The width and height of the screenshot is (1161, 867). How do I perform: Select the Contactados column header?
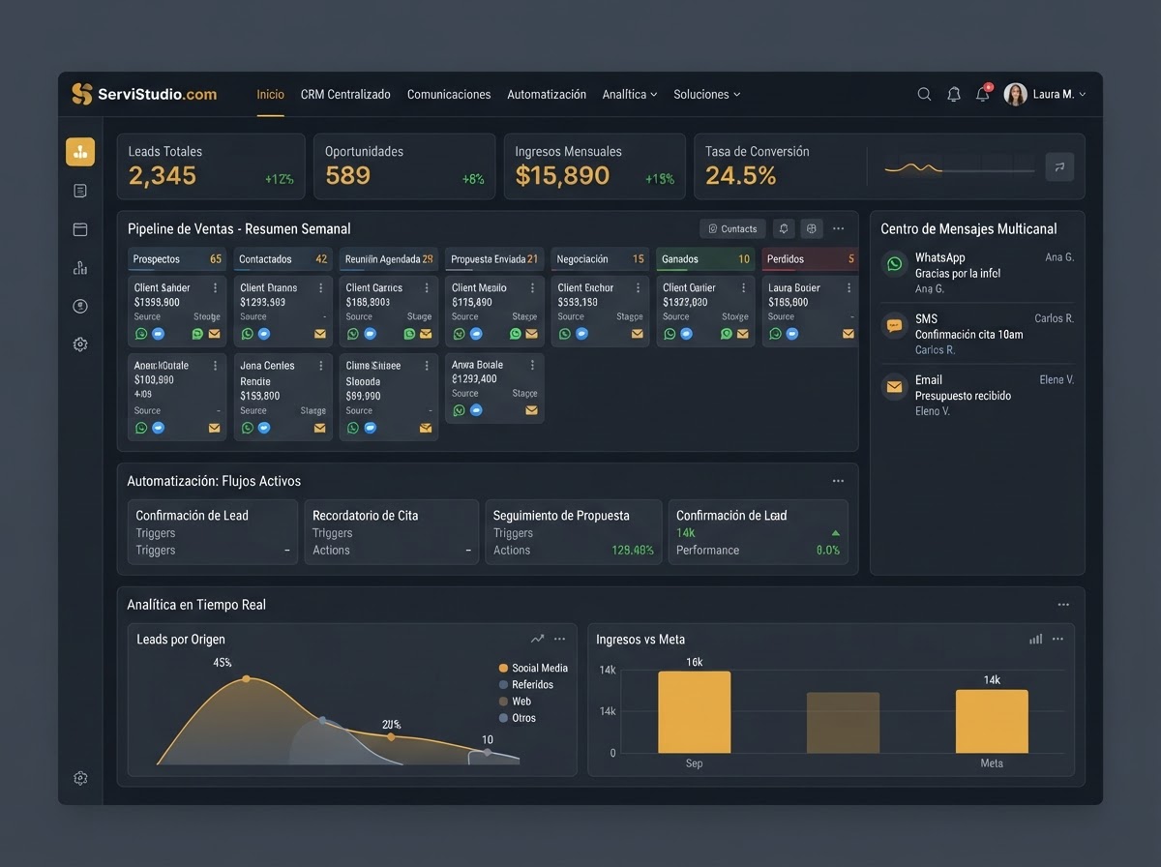(x=283, y=259)
